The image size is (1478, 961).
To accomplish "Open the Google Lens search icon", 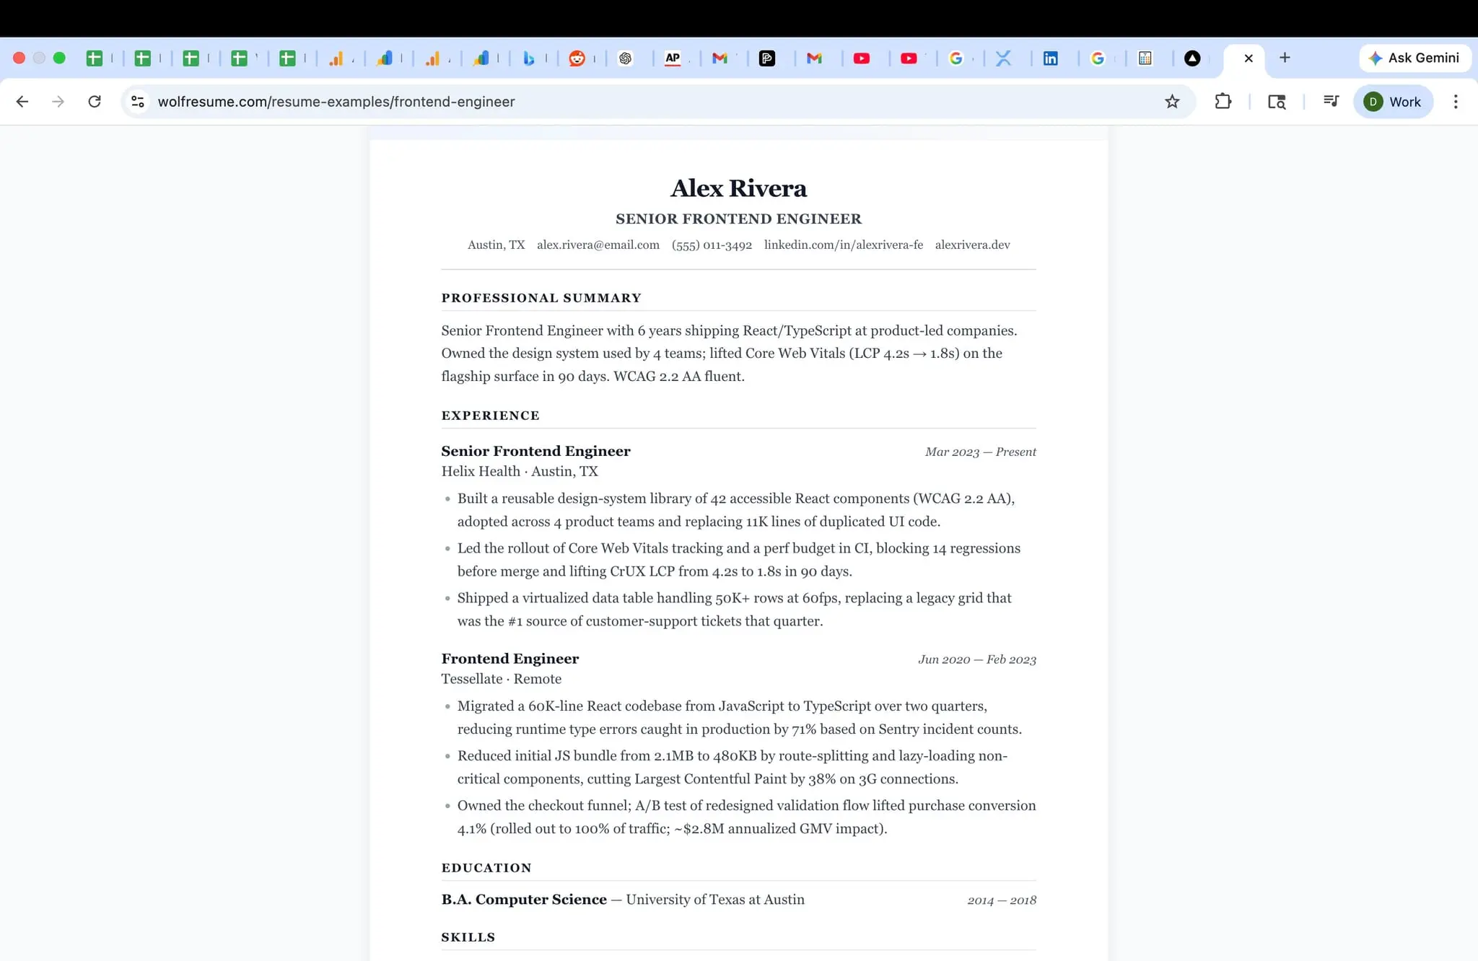I will pos(1277,102).
